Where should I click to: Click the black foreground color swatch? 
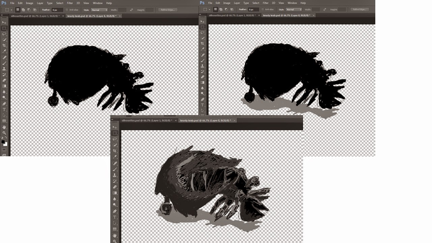pyautogui.click(x=3, y=142)
